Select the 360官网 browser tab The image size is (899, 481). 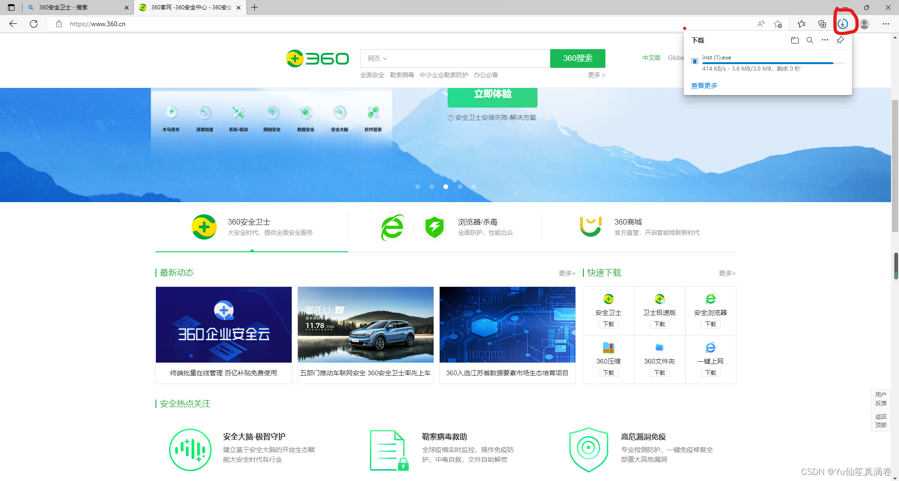[x=190, y=7]
